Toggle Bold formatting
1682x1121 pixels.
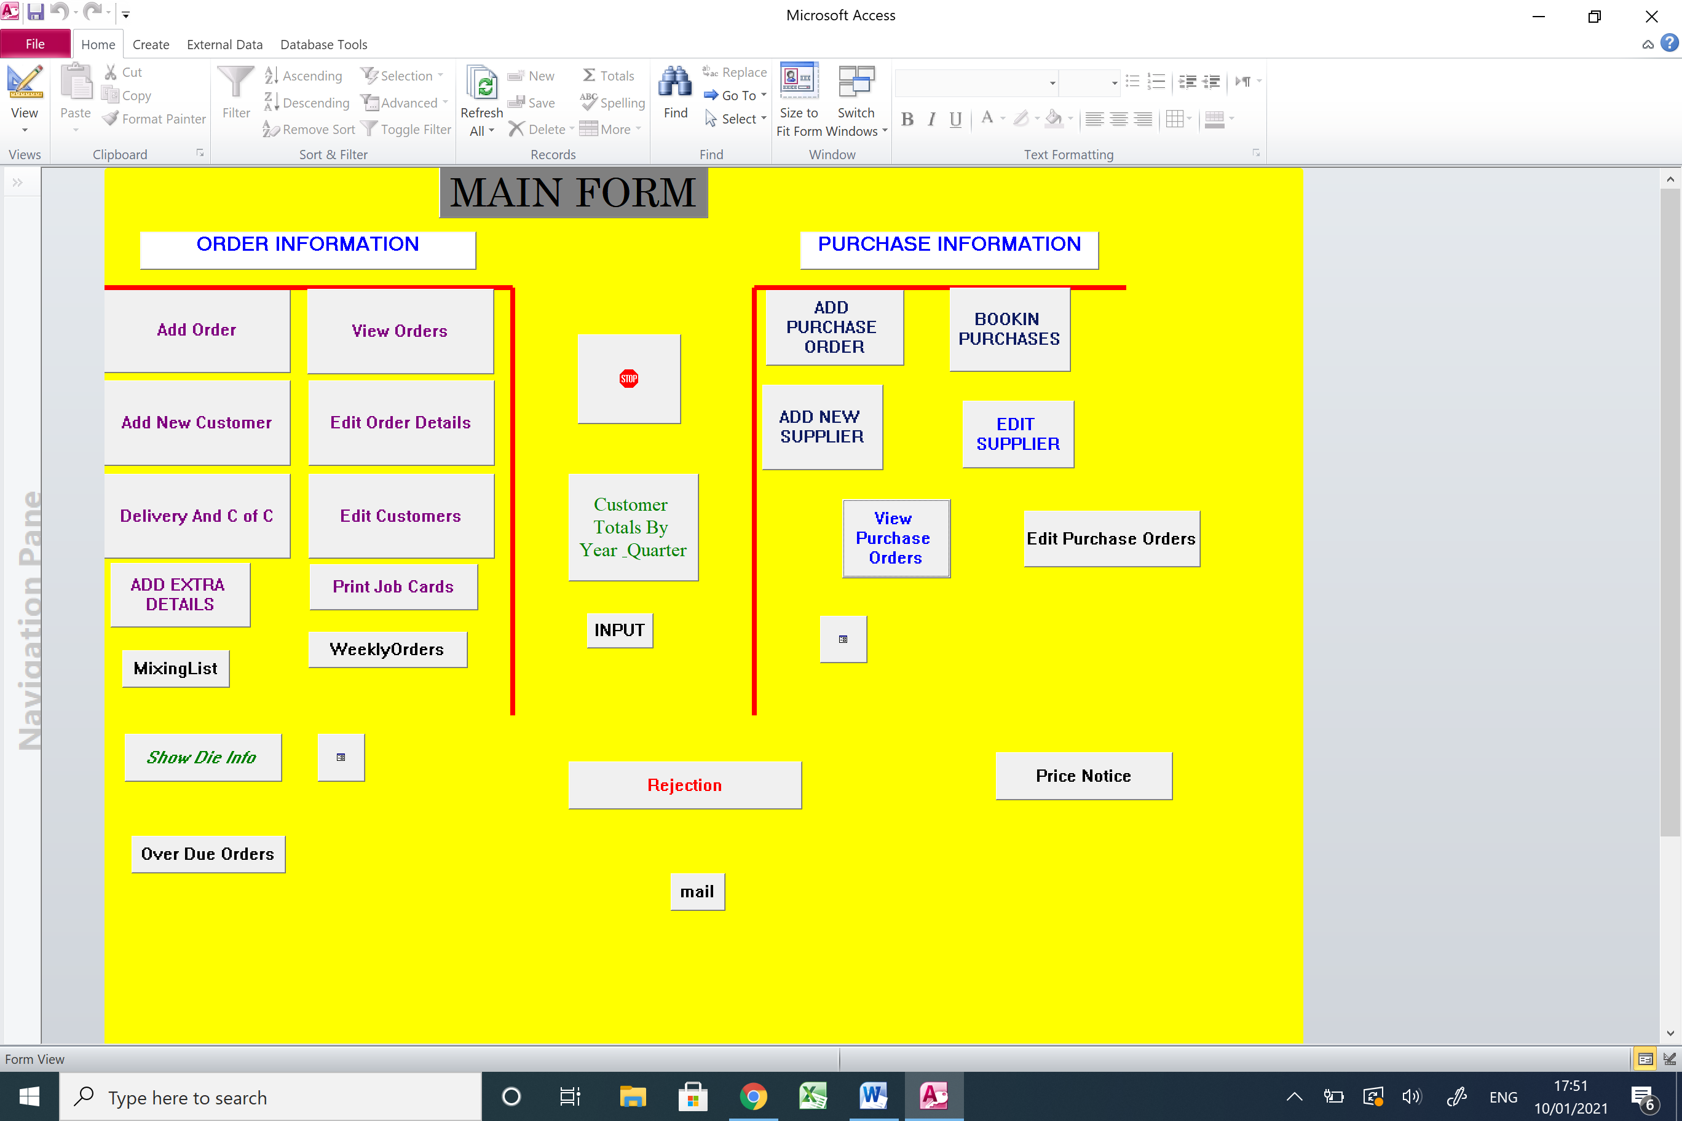coord(907,119)
